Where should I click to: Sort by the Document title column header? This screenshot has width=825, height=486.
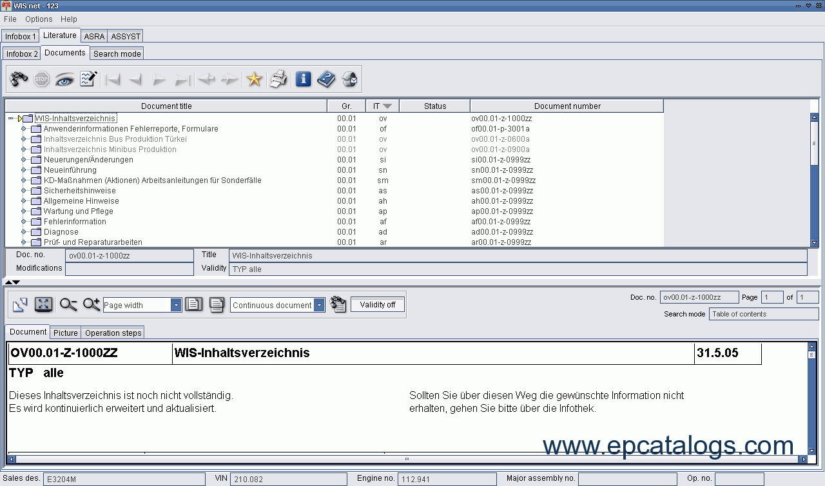tap(166, 106)
